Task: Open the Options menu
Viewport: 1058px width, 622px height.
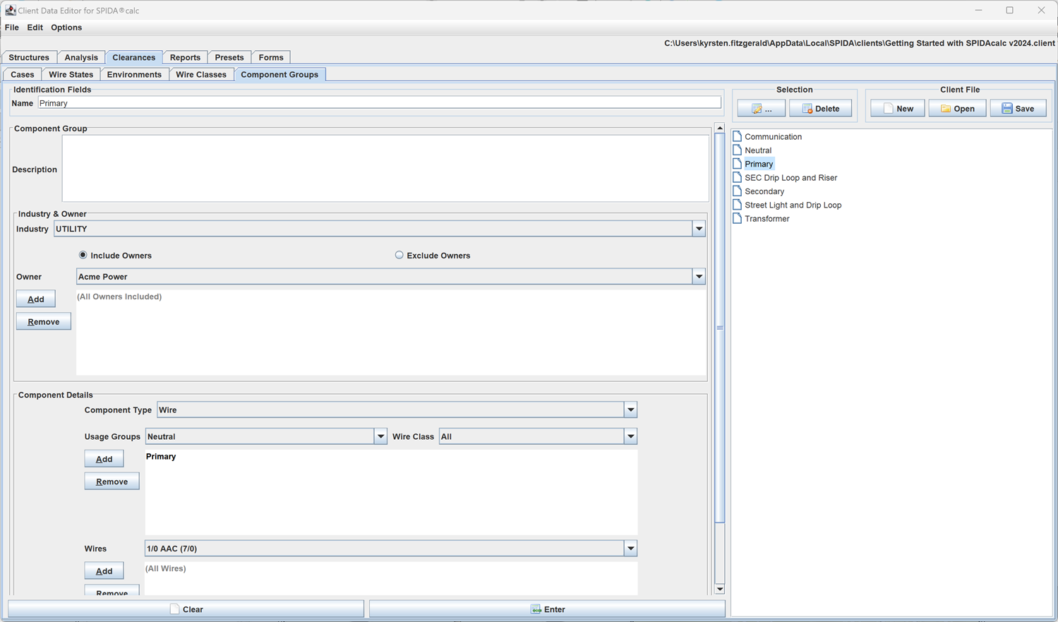Action: tap(66, 28)
